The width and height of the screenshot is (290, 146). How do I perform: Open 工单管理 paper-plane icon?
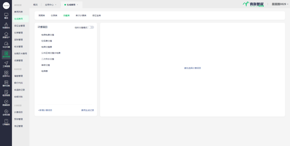point(6,64)
